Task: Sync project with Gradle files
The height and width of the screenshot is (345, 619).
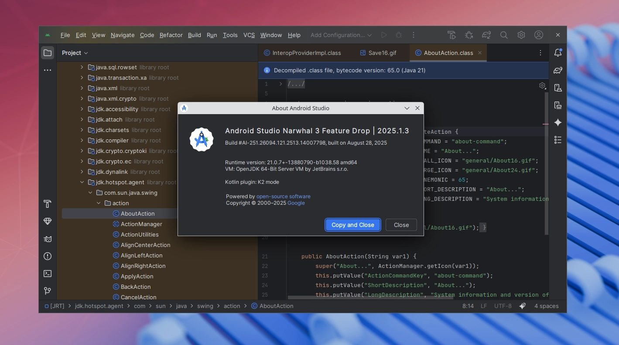Action: click(486, 35)
